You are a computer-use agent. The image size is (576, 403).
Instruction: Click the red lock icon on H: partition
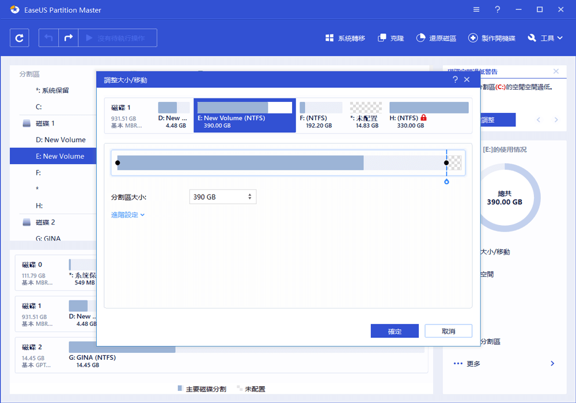423,117
